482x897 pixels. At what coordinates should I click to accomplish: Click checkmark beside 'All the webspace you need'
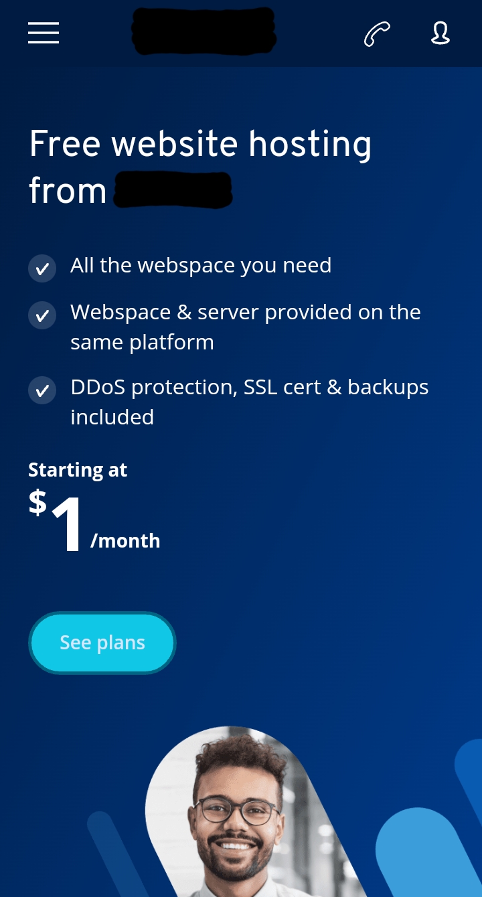pyautogui.click(x=42, y=269)
